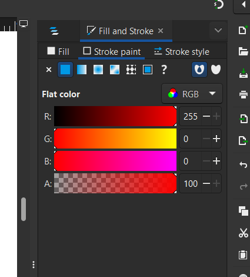
Task: Switch to the Fill tab
Action: coord(58,52)
